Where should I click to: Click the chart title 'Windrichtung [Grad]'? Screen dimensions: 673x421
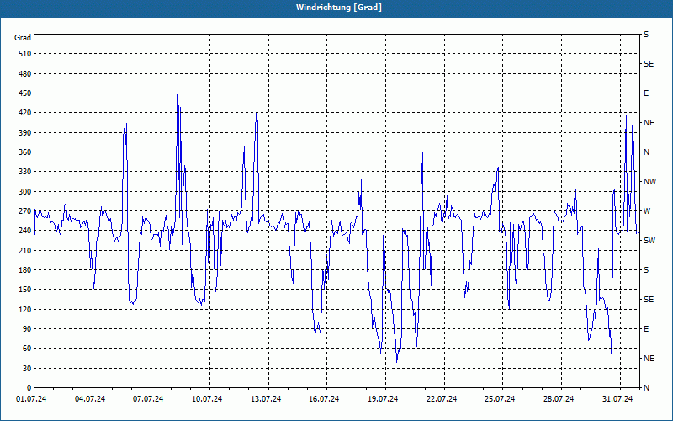(x=339, y=8)
